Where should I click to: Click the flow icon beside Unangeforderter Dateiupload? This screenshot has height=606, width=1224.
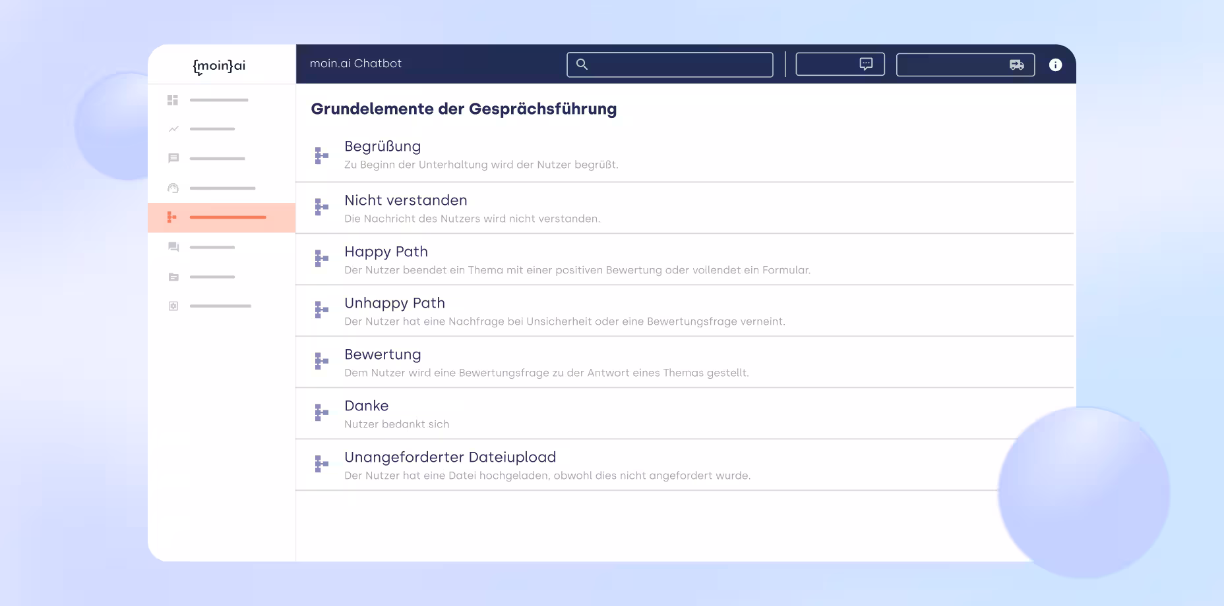pos(321,464)
